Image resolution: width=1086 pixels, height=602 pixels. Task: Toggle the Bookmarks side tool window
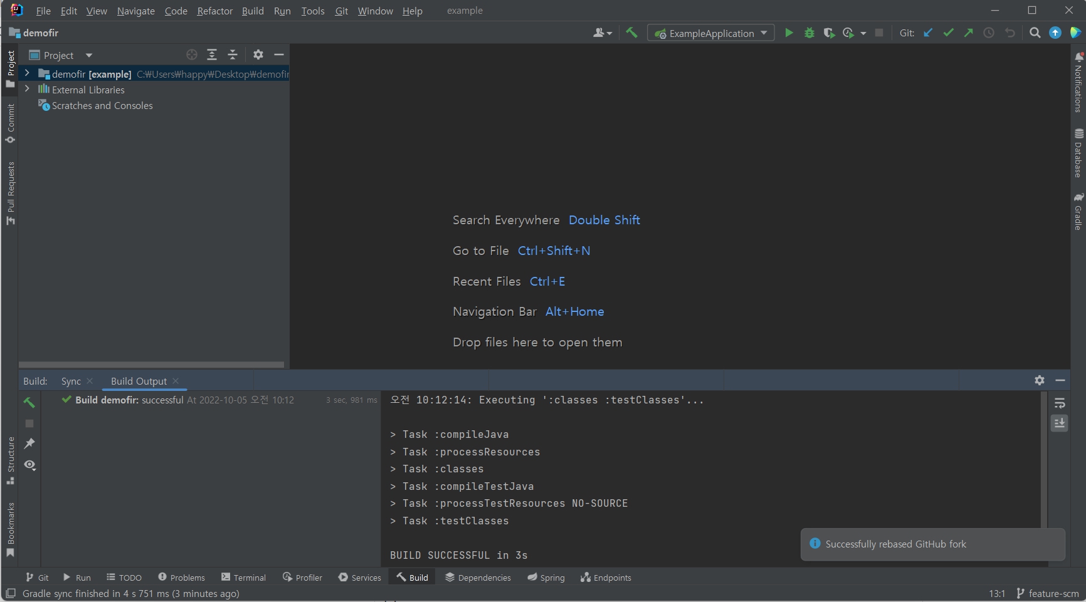point(10,529)
